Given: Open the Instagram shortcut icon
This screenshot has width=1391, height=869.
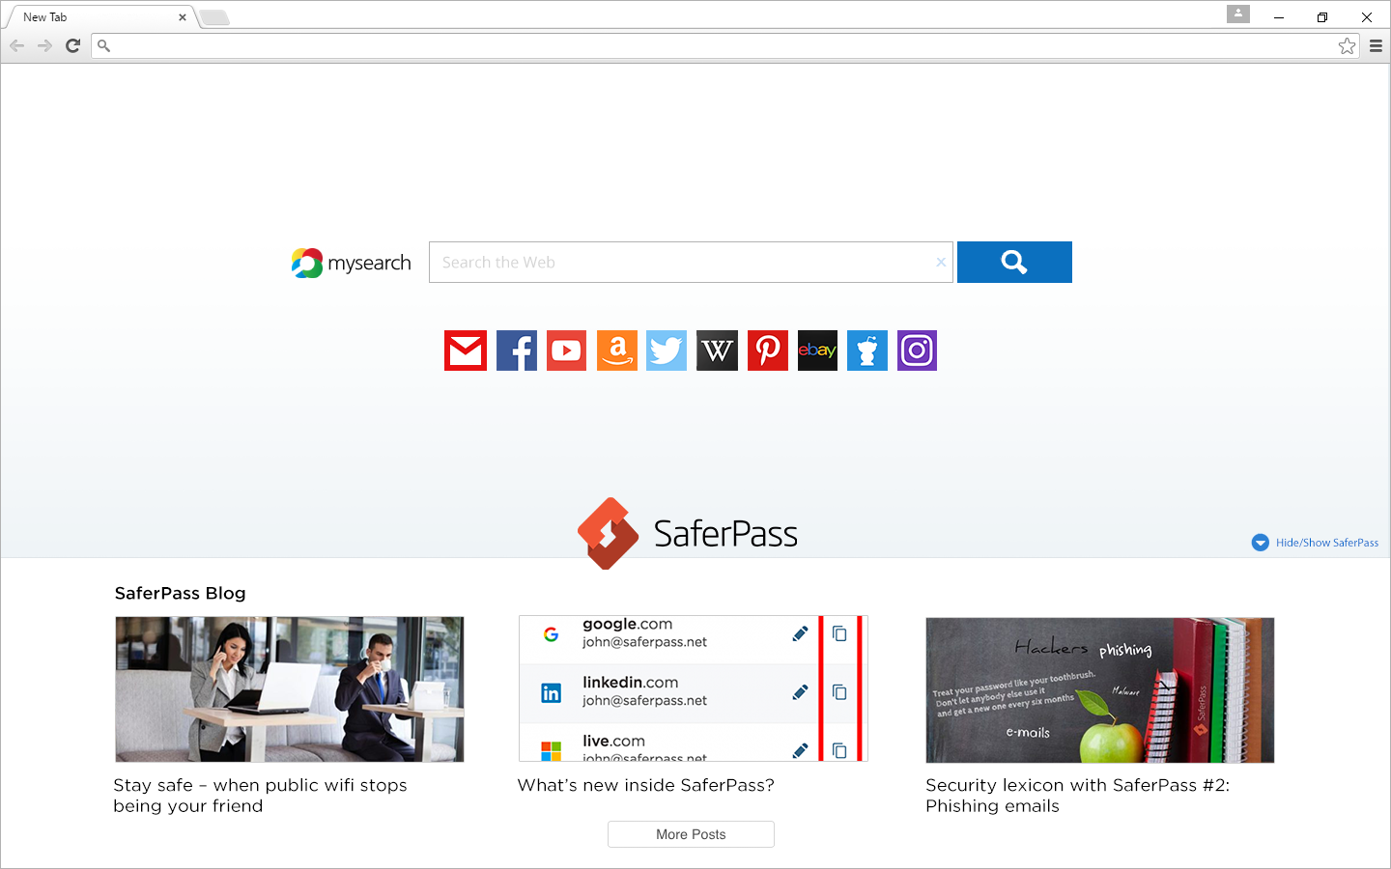Looking at the screenshot, I should (917, 350).
